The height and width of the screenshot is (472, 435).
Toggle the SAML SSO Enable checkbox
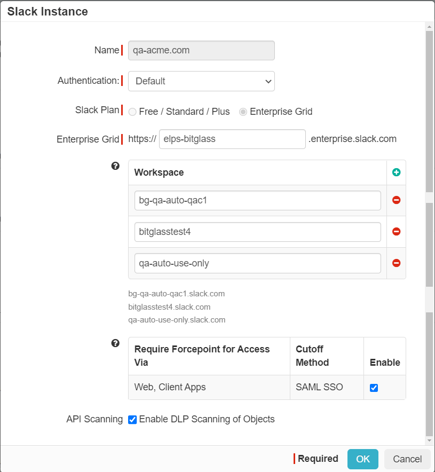374,388
